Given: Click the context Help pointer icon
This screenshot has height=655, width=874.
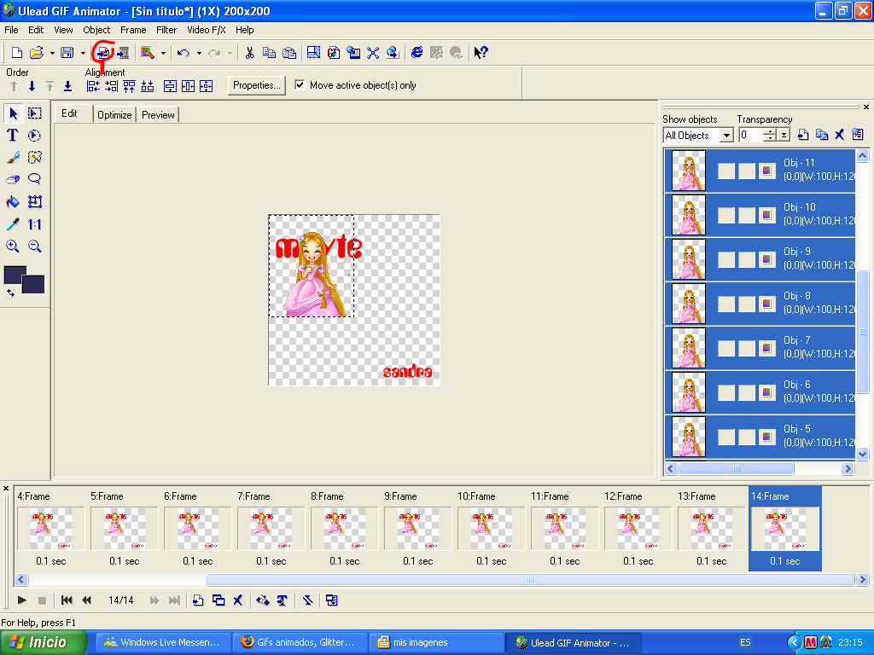Looking at the screenshot, I should coord(481,53).
